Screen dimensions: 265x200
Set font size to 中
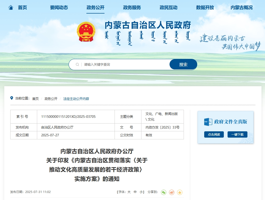click(135, 192)
